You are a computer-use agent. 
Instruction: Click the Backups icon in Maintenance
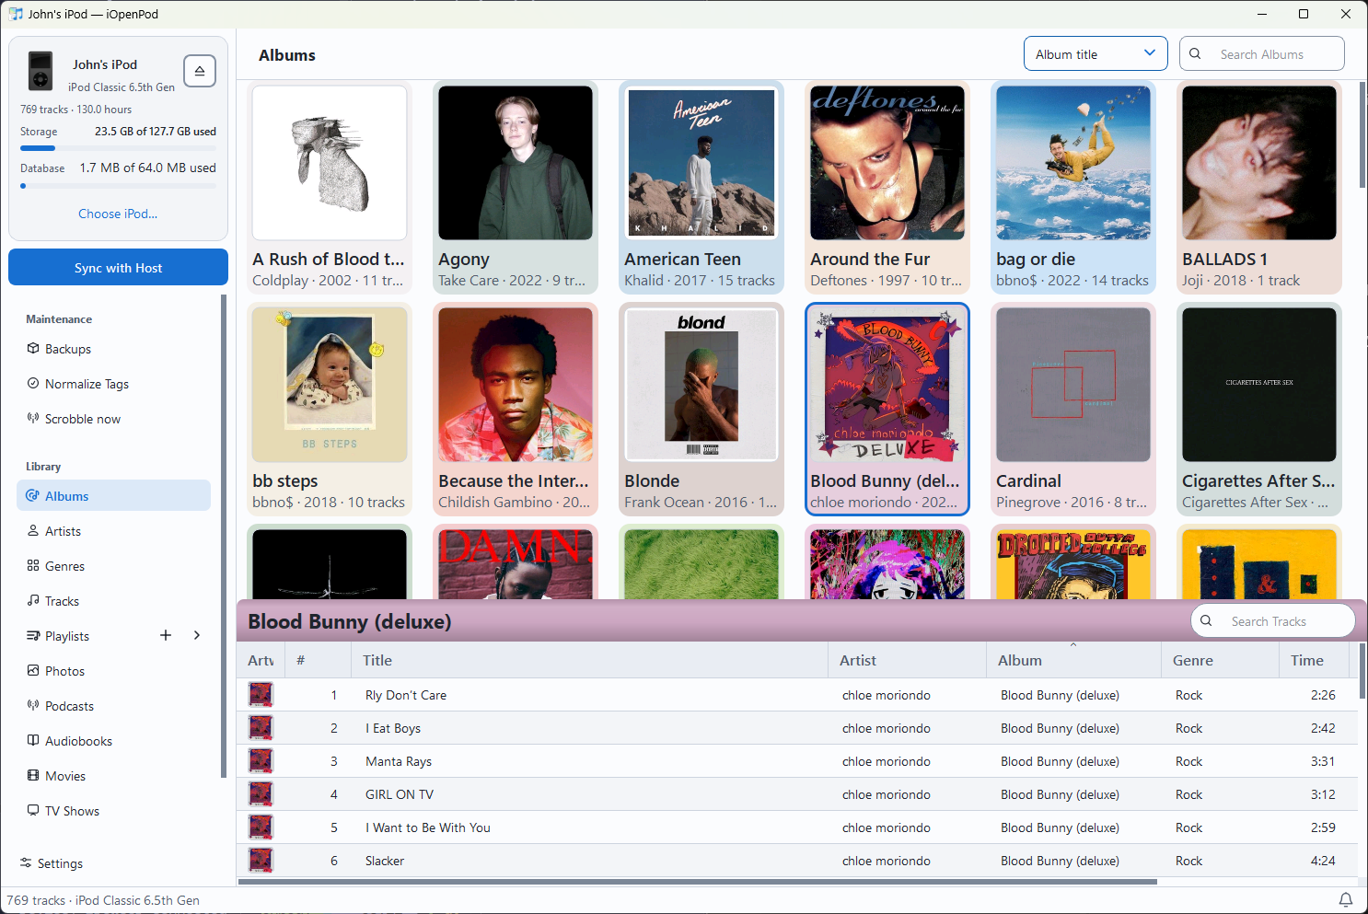tap(33, 349)
